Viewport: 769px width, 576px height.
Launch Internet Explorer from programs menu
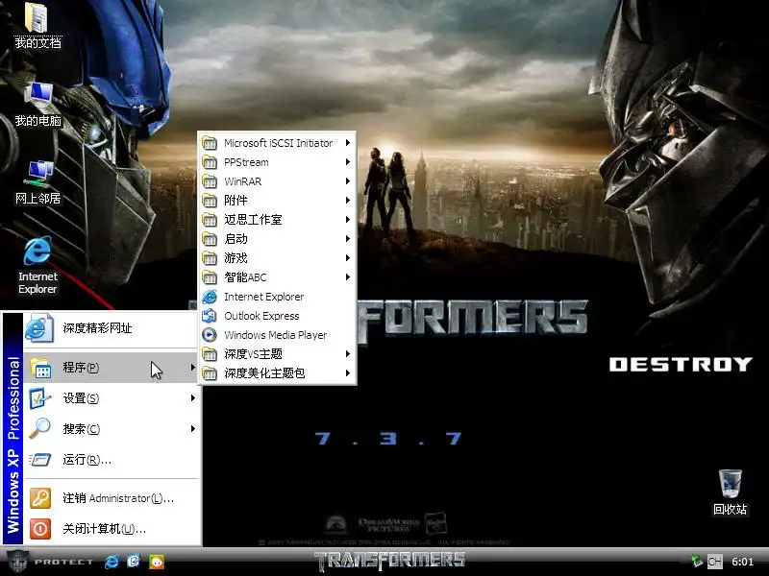277,297
